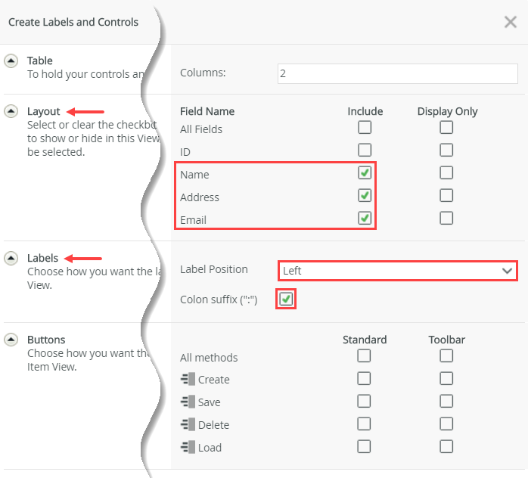This screenshot has height=478, width=528.
Task: Click the Delete method icon
Action: (188, 424)
